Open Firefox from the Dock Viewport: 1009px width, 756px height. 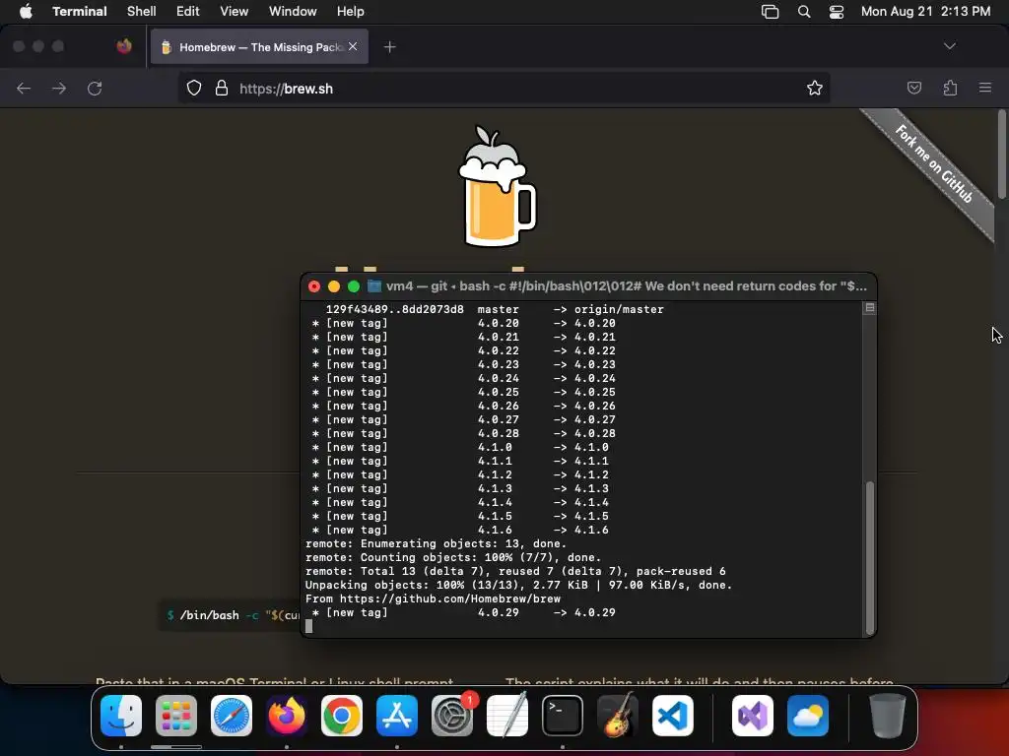point(287,716)
